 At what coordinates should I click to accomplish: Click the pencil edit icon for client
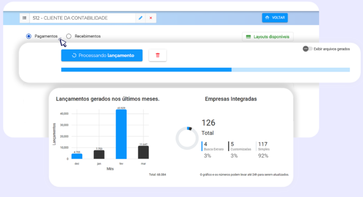tap(141, 18)
